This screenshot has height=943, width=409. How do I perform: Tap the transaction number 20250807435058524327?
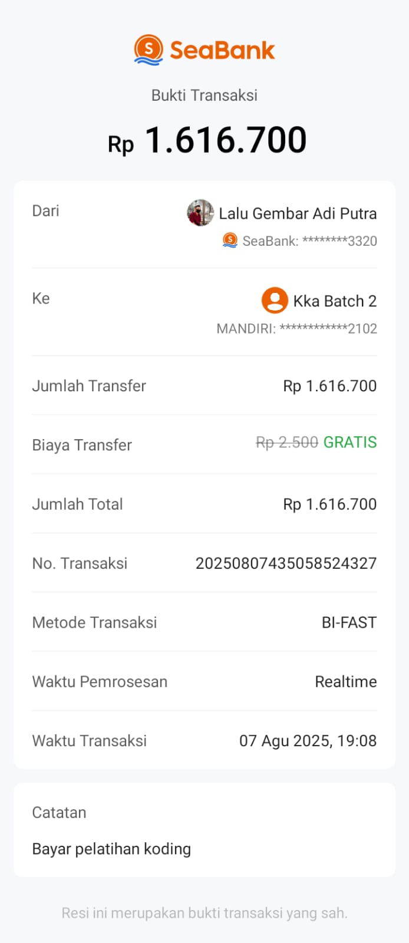pyautogui.click(x=286, y=563)
